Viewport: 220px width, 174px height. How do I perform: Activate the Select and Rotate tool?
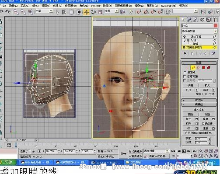point(93,12)
